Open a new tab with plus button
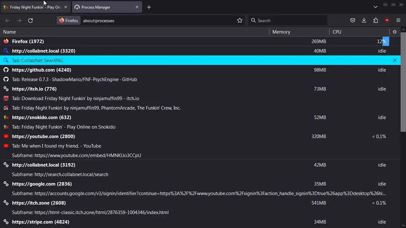This screenshot has width=406, height=228. click(149, 7)
